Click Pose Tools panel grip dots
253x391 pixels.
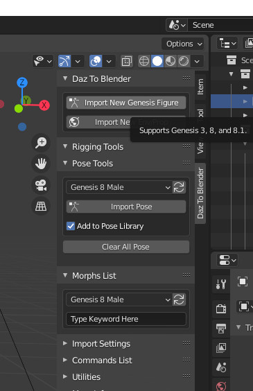186,163
